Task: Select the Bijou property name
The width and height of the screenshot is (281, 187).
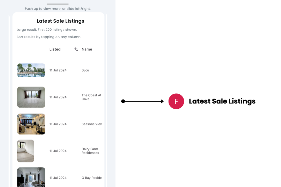Action: 85,70
